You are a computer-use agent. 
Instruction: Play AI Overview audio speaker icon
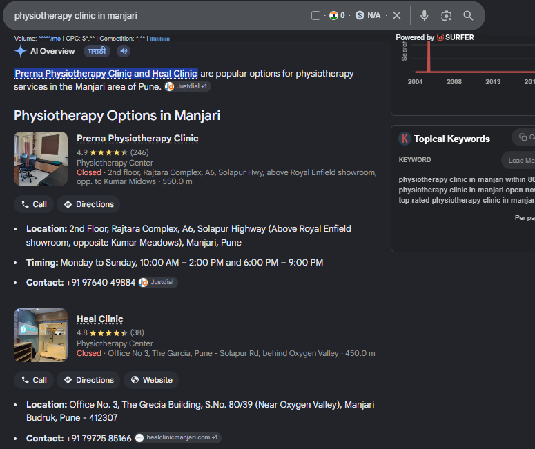pyautogui.click(x=124, y=51)
